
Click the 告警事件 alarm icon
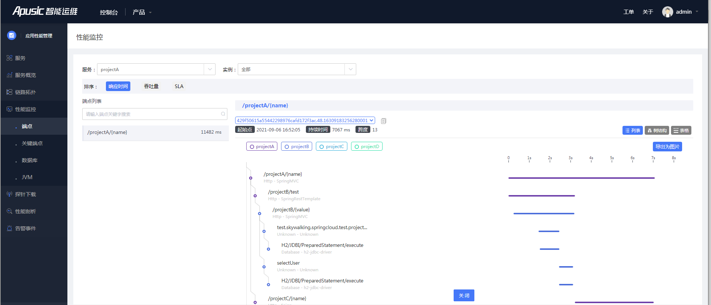pyautogui.click(x=9, y=228)
